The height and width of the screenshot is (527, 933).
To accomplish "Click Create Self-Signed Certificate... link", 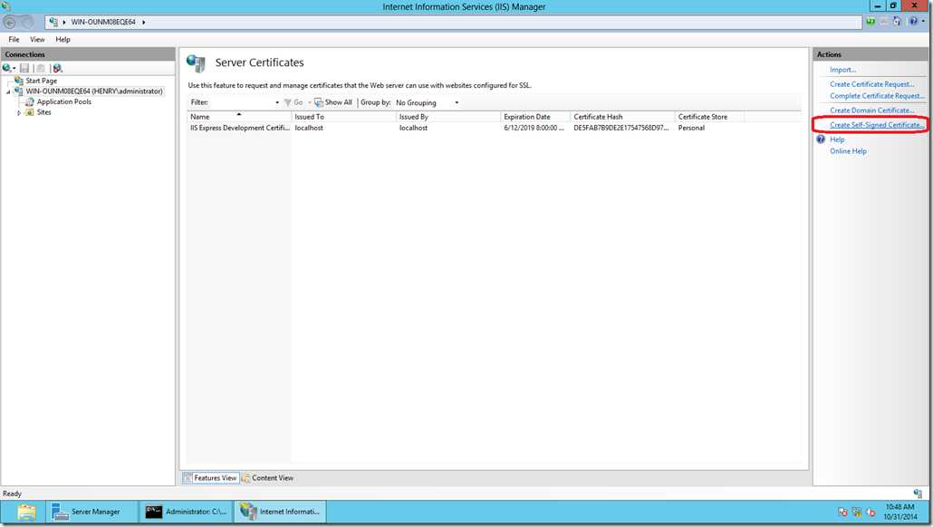I will tap(877, 125).
